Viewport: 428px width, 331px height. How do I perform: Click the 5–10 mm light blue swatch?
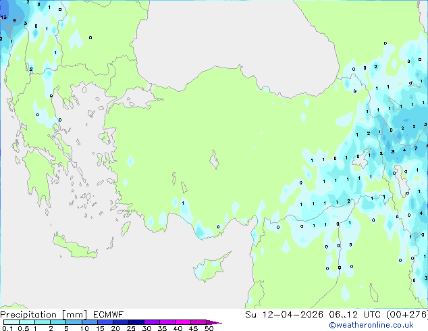[74, 322]
